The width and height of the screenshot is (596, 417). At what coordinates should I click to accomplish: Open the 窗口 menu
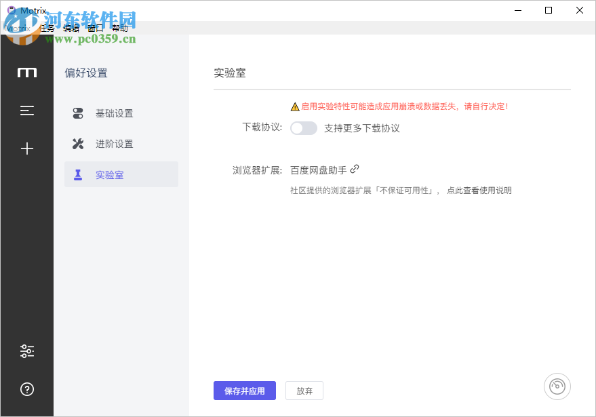tap(96, 28)
